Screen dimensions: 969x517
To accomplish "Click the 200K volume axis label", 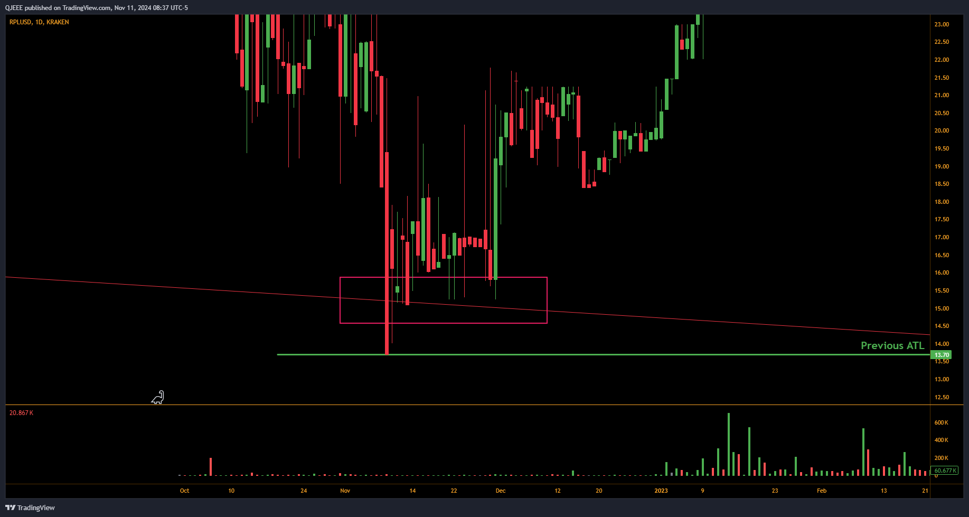I will tap(941, 458).
